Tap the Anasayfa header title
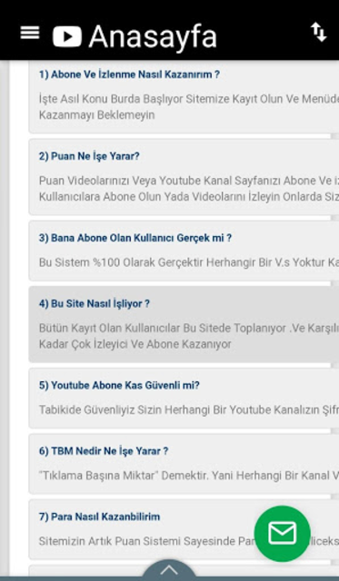This screenshot has width=339, height=581. click(153, 36)
